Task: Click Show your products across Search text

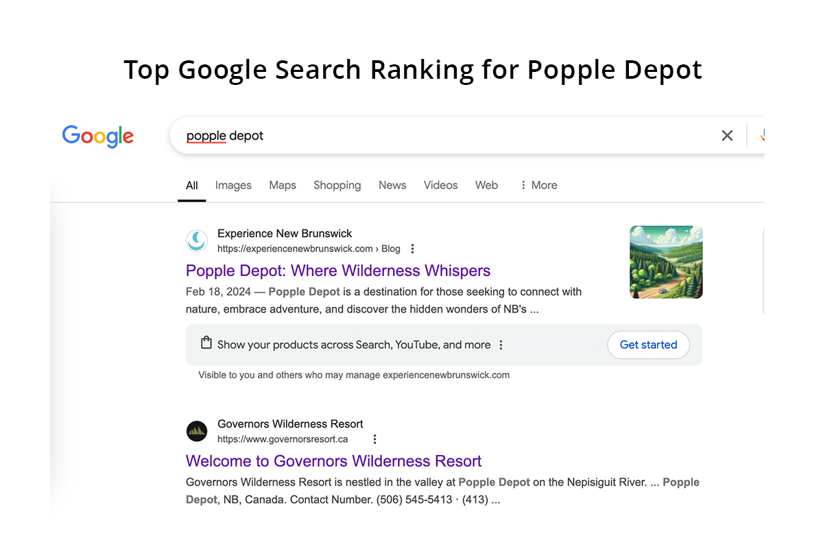Action: pyautogui.click(x=354, y=345)
